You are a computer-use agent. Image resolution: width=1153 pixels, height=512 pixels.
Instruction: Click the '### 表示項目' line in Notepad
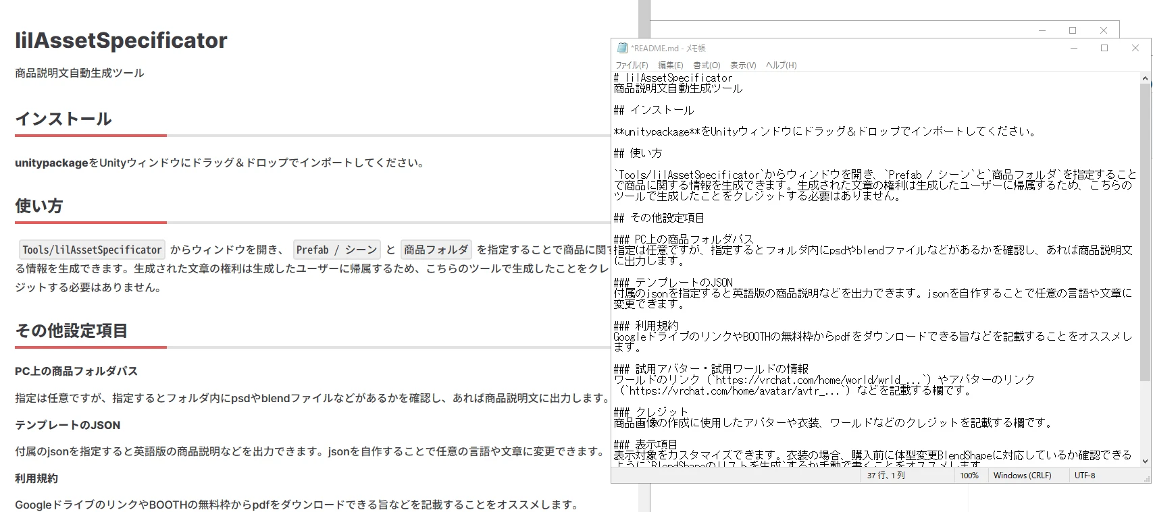(646, 445)
